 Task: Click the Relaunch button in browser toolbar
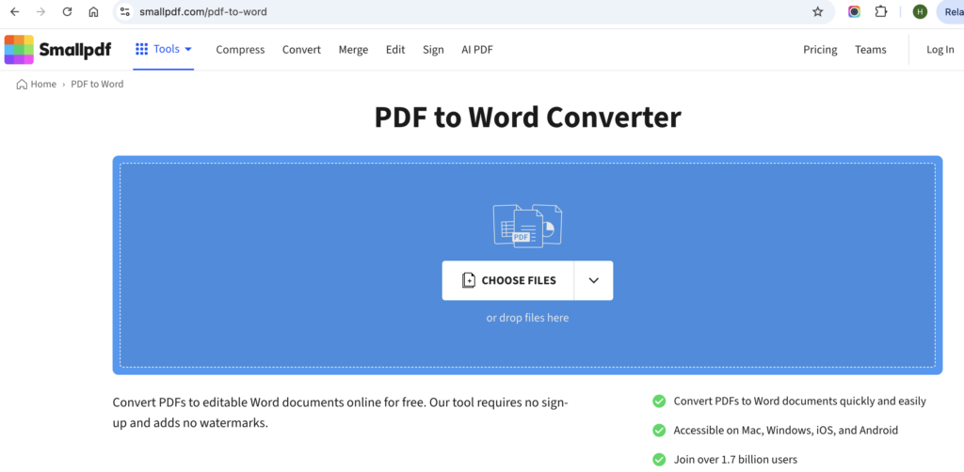click(x=951, y=11)
